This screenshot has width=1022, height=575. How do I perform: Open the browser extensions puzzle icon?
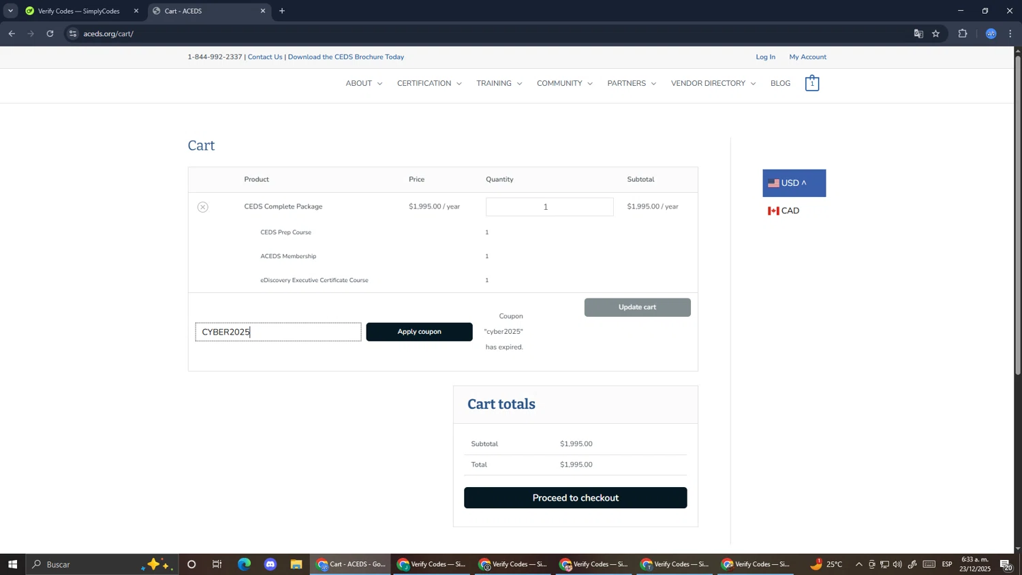(963, 33)
